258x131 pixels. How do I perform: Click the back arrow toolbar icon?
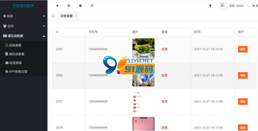pos(57,6)
